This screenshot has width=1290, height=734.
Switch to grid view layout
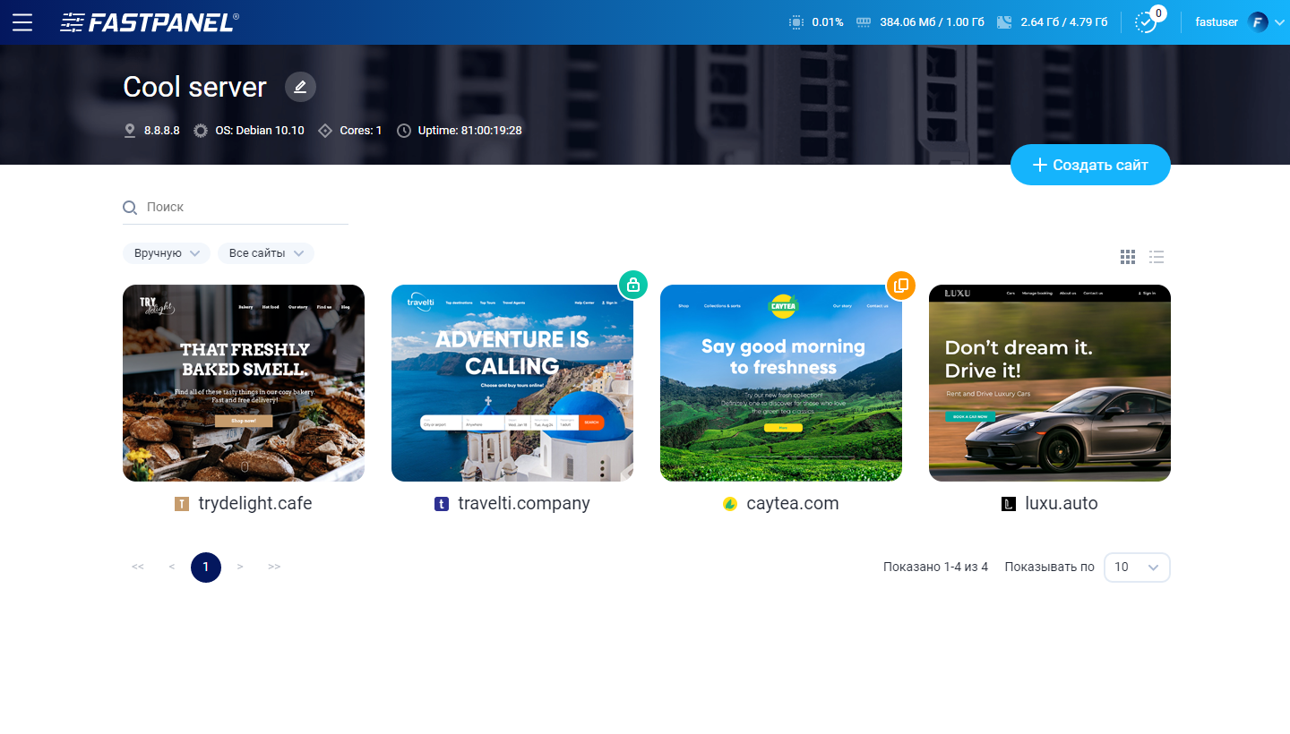pos(1128,257)
